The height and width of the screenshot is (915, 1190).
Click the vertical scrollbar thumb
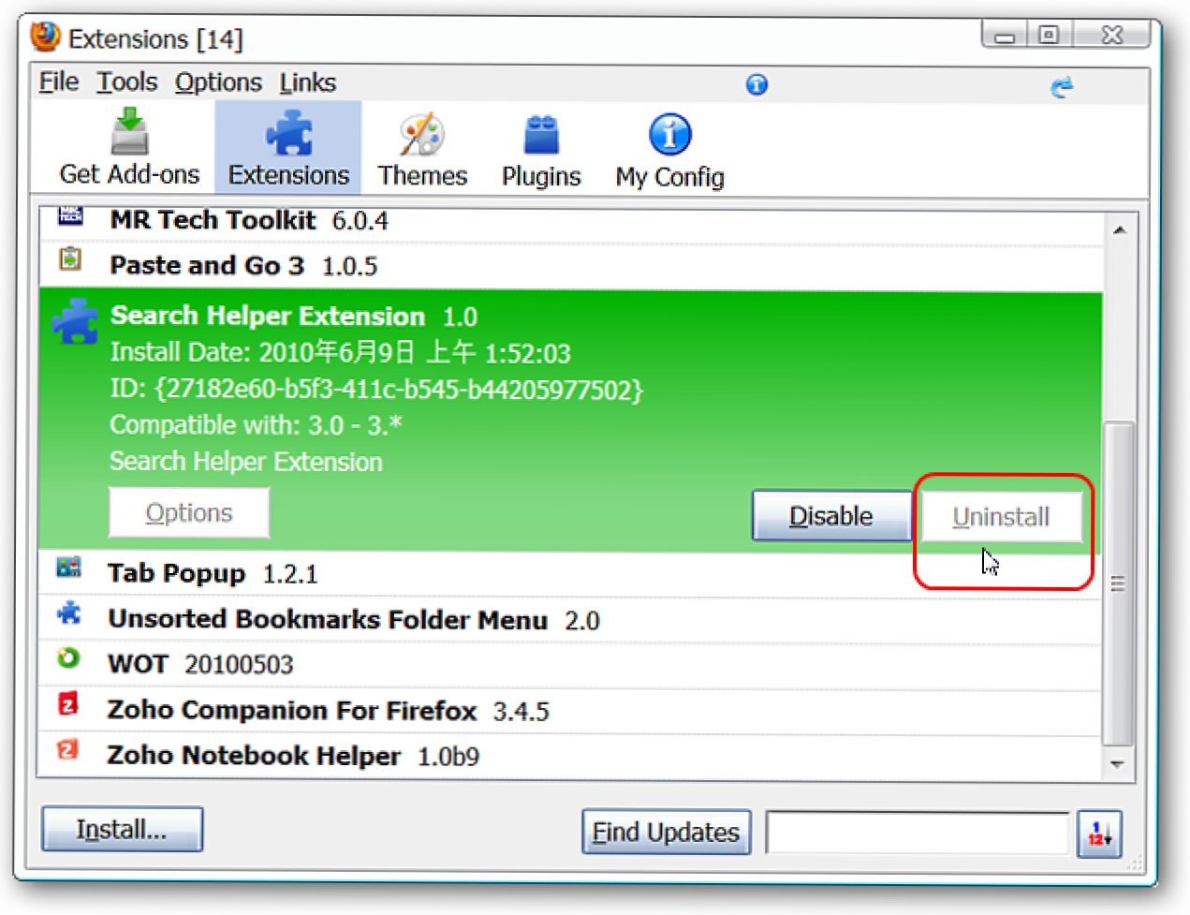pyautogui.click(x=1118, y=583)
